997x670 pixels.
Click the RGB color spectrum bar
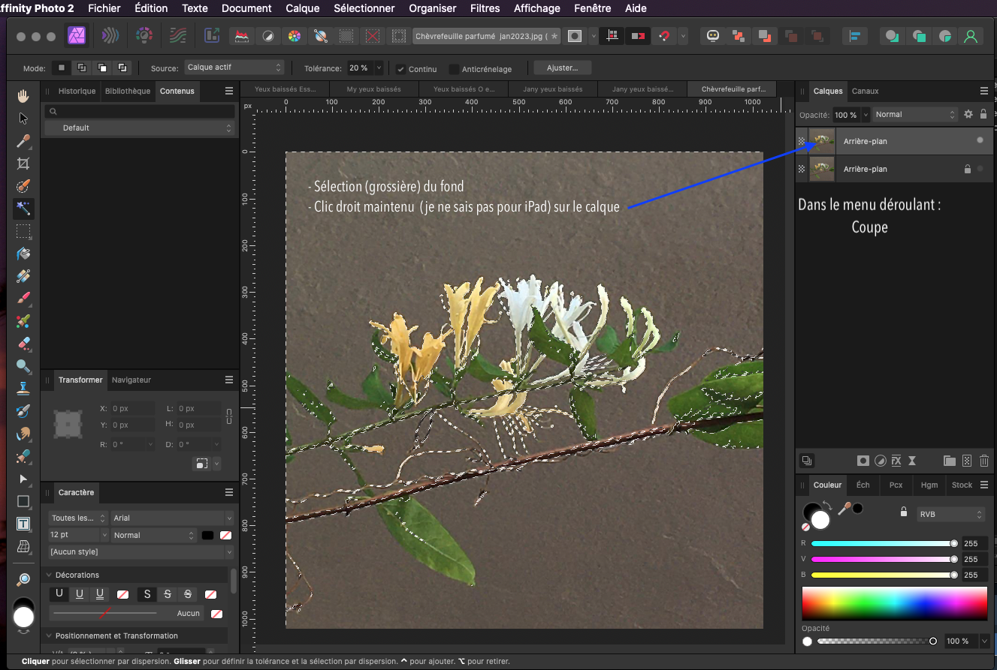click(x=894, y=603)
